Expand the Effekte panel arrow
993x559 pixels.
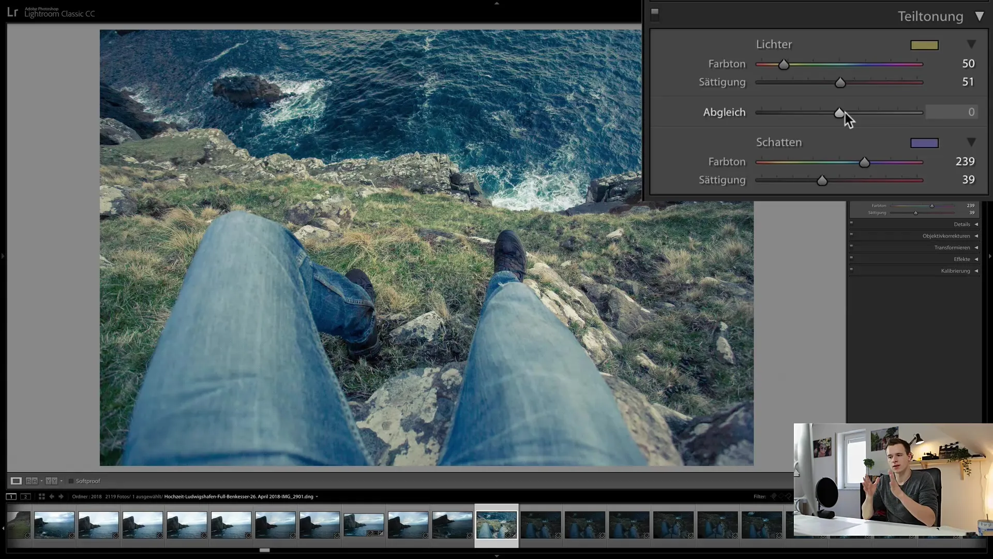click(x=976, y=259)
